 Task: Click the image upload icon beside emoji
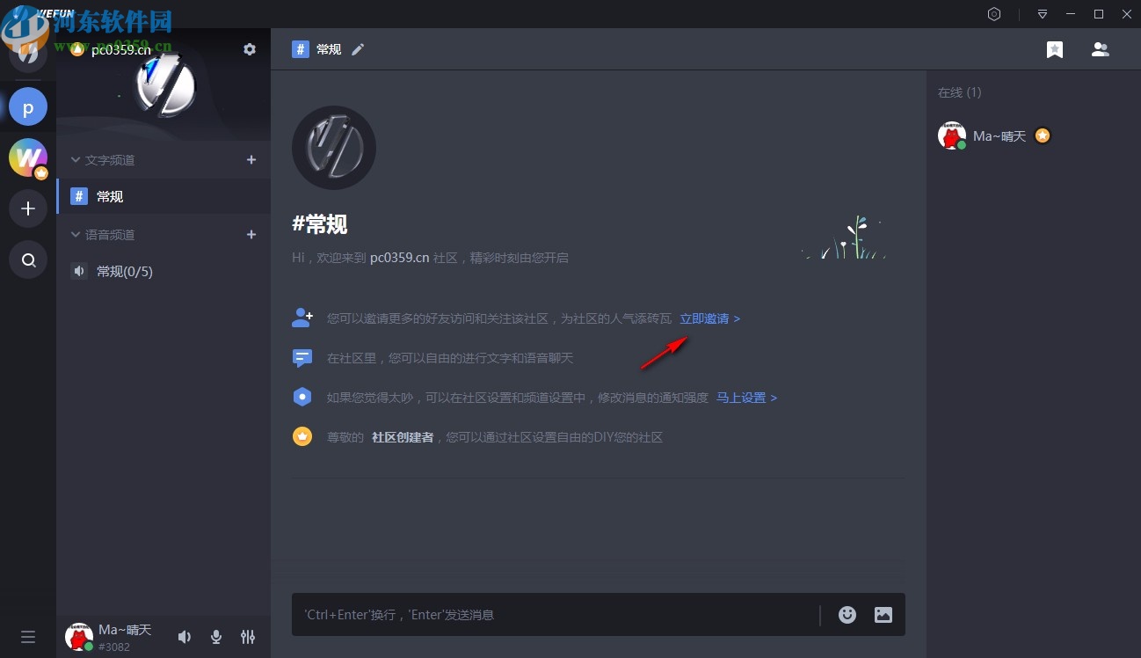[883, 614]
